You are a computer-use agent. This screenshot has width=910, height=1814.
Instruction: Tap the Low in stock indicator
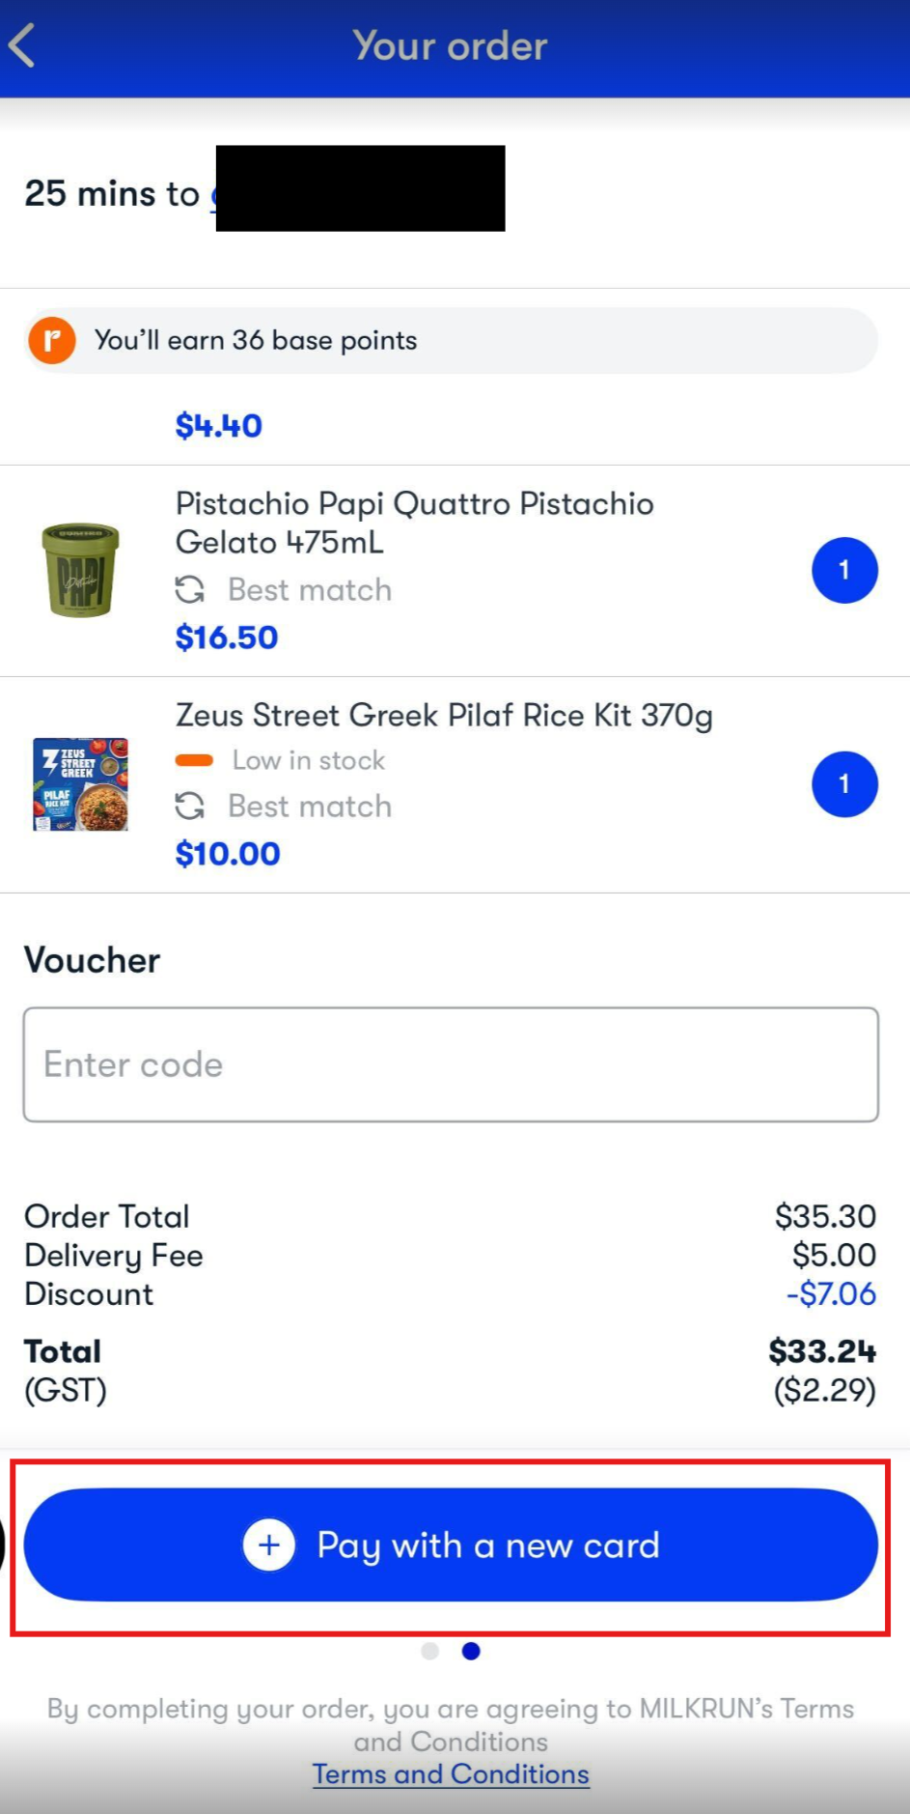(308, 760)
